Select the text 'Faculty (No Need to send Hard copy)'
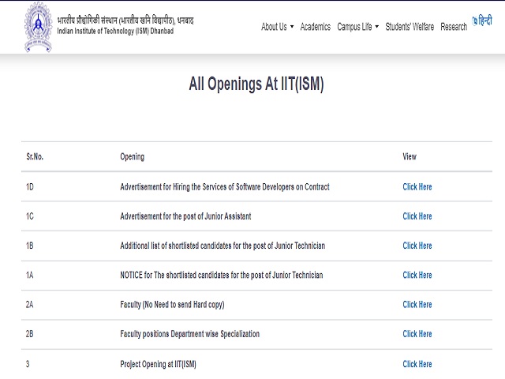505x379 pixels. click(x=172, y=305)
